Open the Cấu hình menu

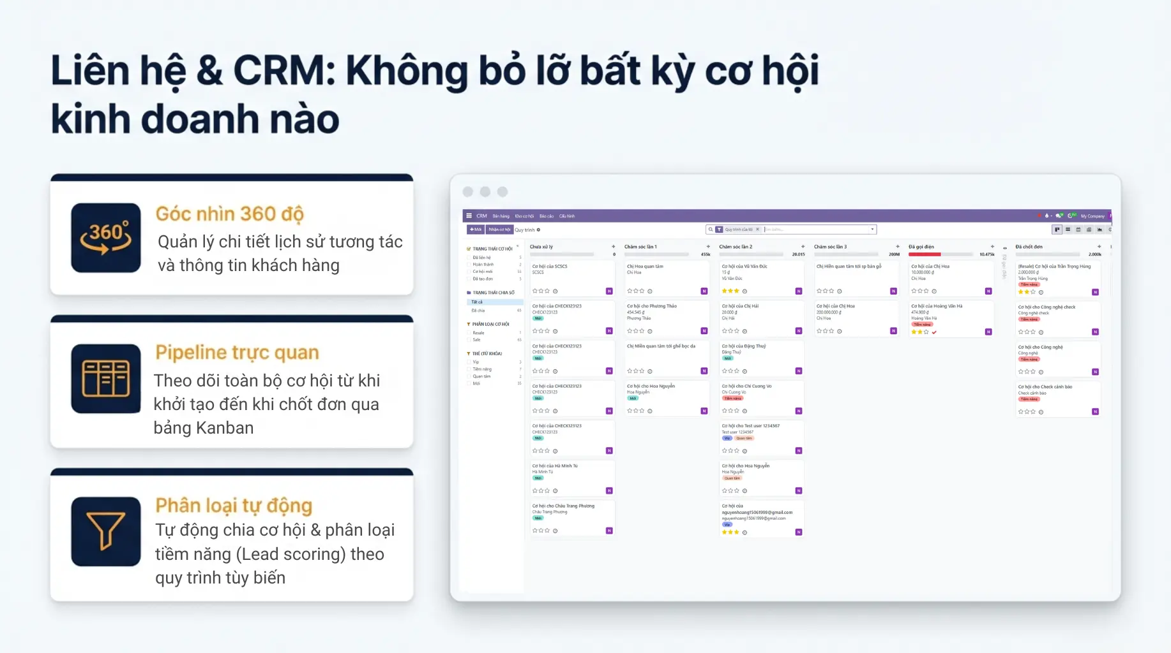(567, 216)
